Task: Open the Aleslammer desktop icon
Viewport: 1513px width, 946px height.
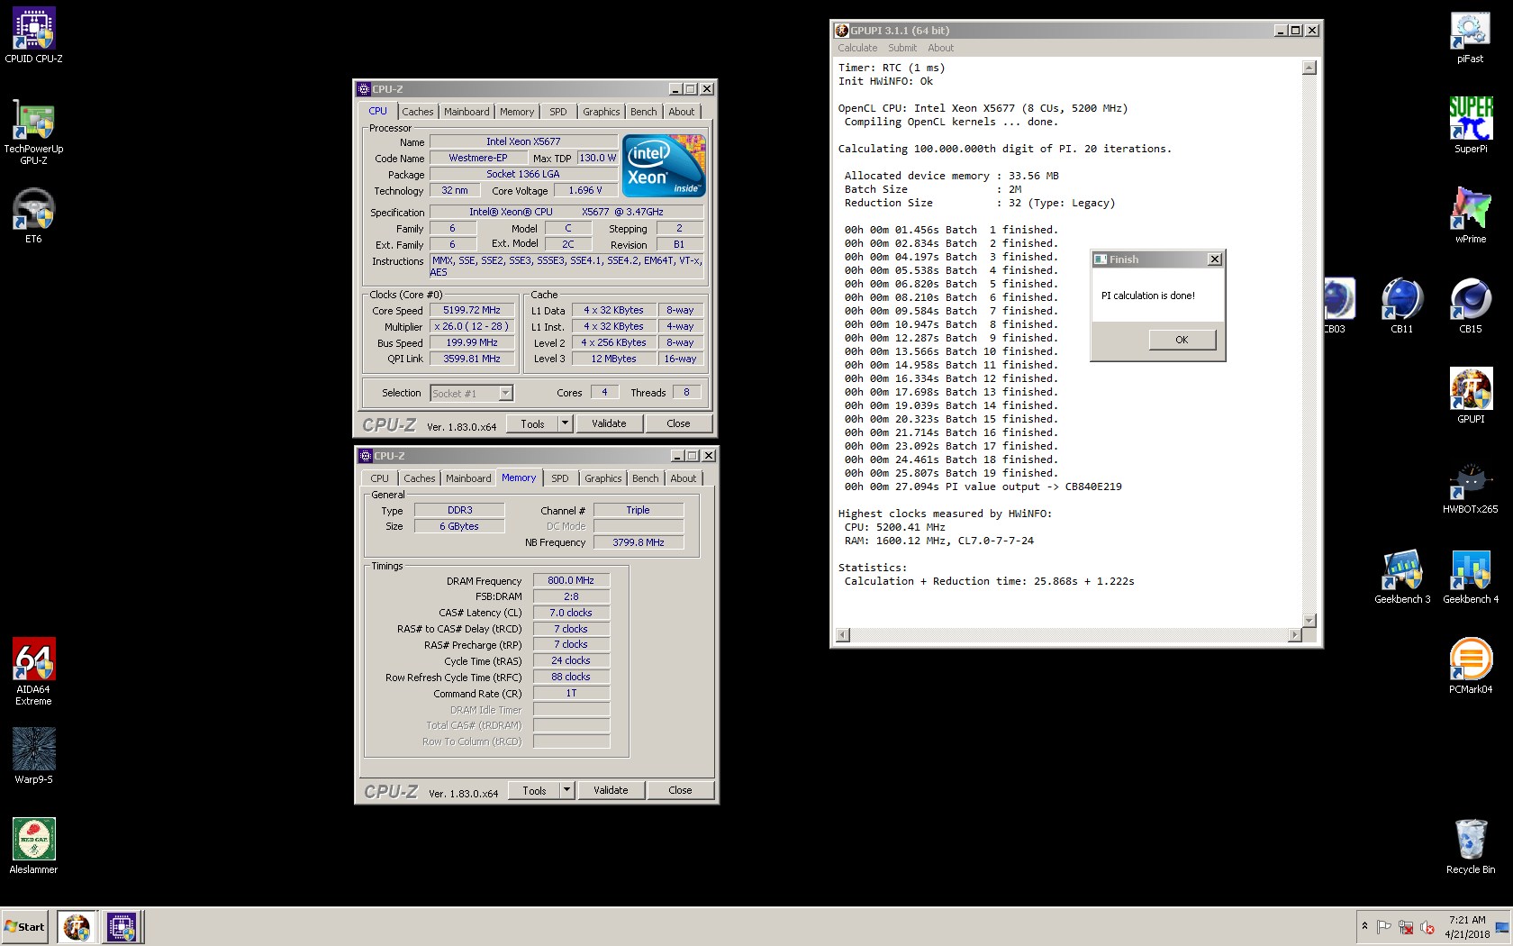Action: coord(33,846)
